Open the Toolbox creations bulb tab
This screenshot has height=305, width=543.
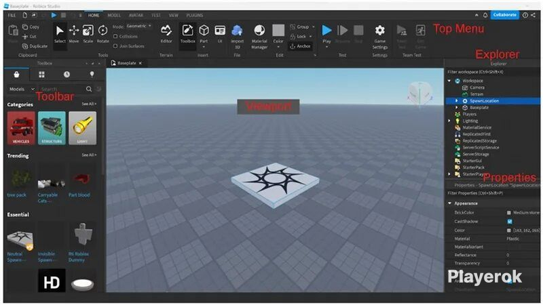point(92,75)
